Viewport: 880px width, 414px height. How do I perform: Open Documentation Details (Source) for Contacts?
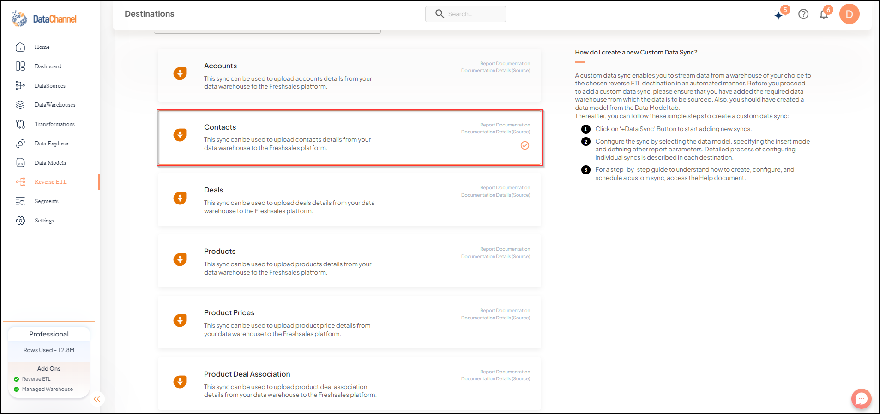tap(495, 132)
